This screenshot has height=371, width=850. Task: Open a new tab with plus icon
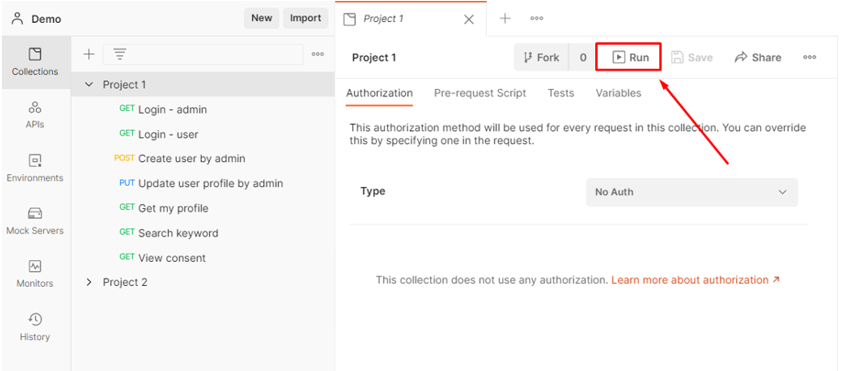pyautogui.click(x=504, y=18)
